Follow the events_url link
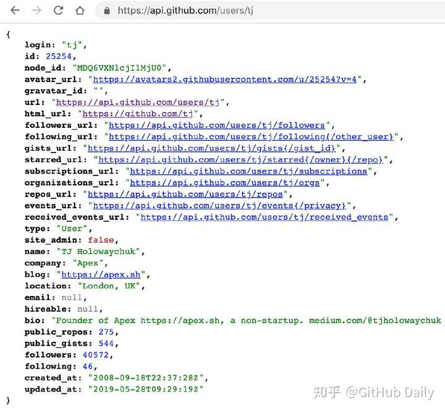The width and height of the screenshot is (445, 412). 219,206
